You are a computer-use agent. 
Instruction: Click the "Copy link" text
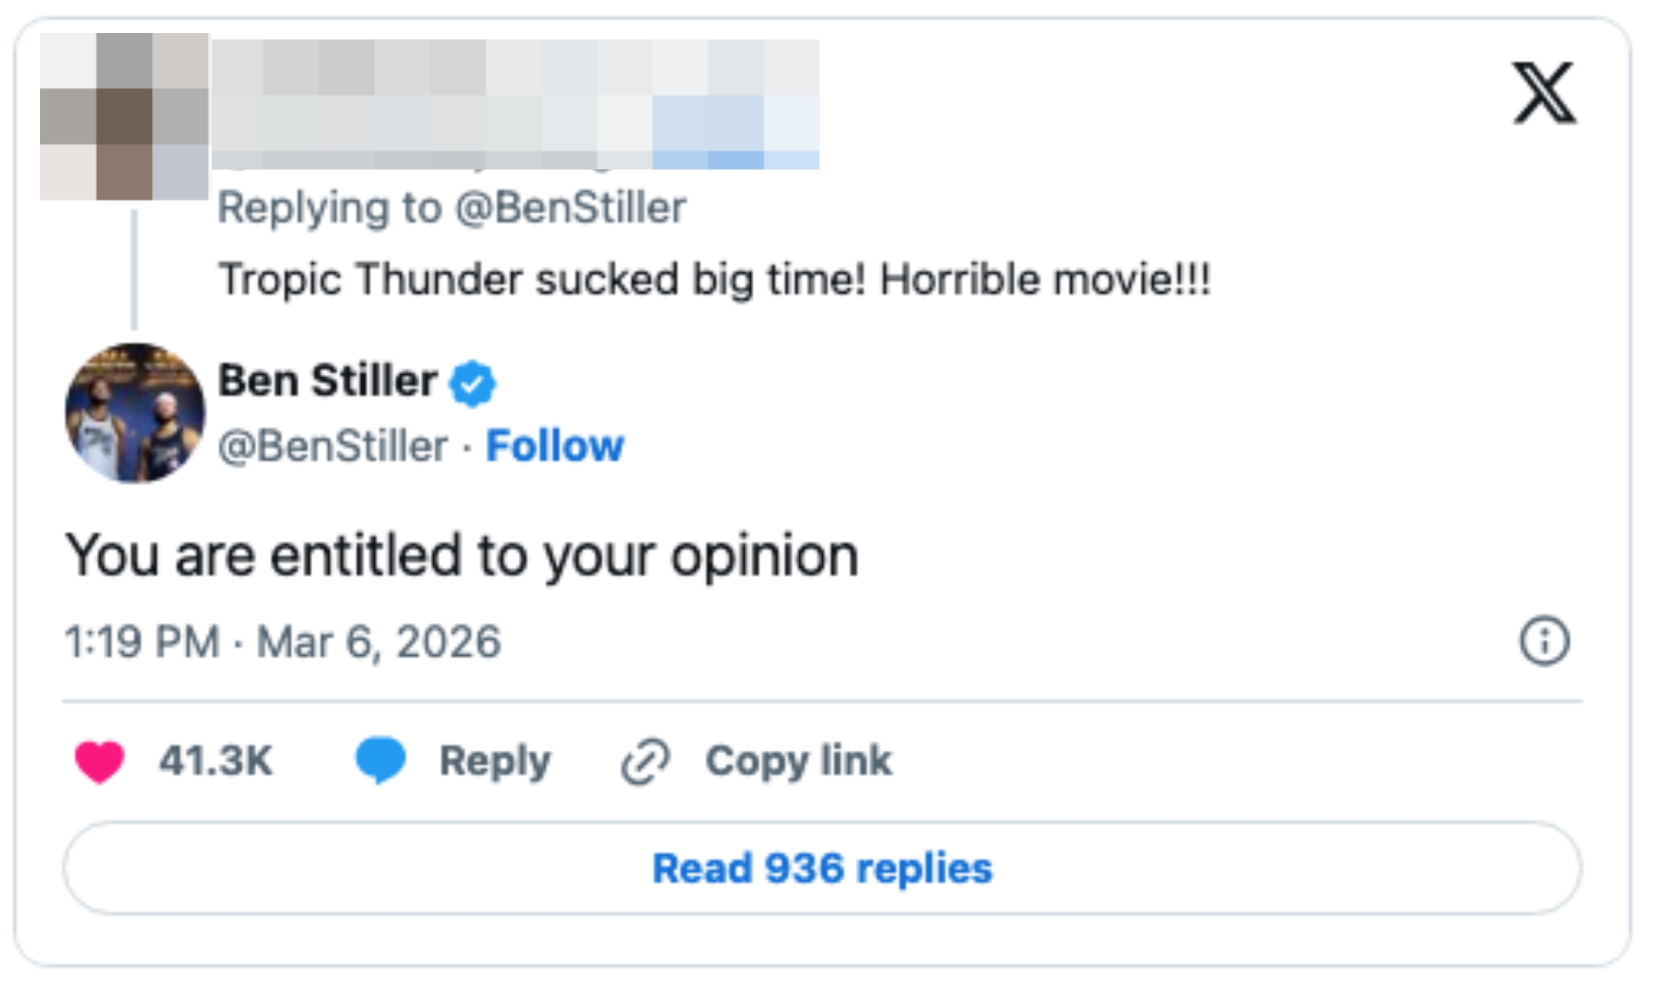point(798,761)
